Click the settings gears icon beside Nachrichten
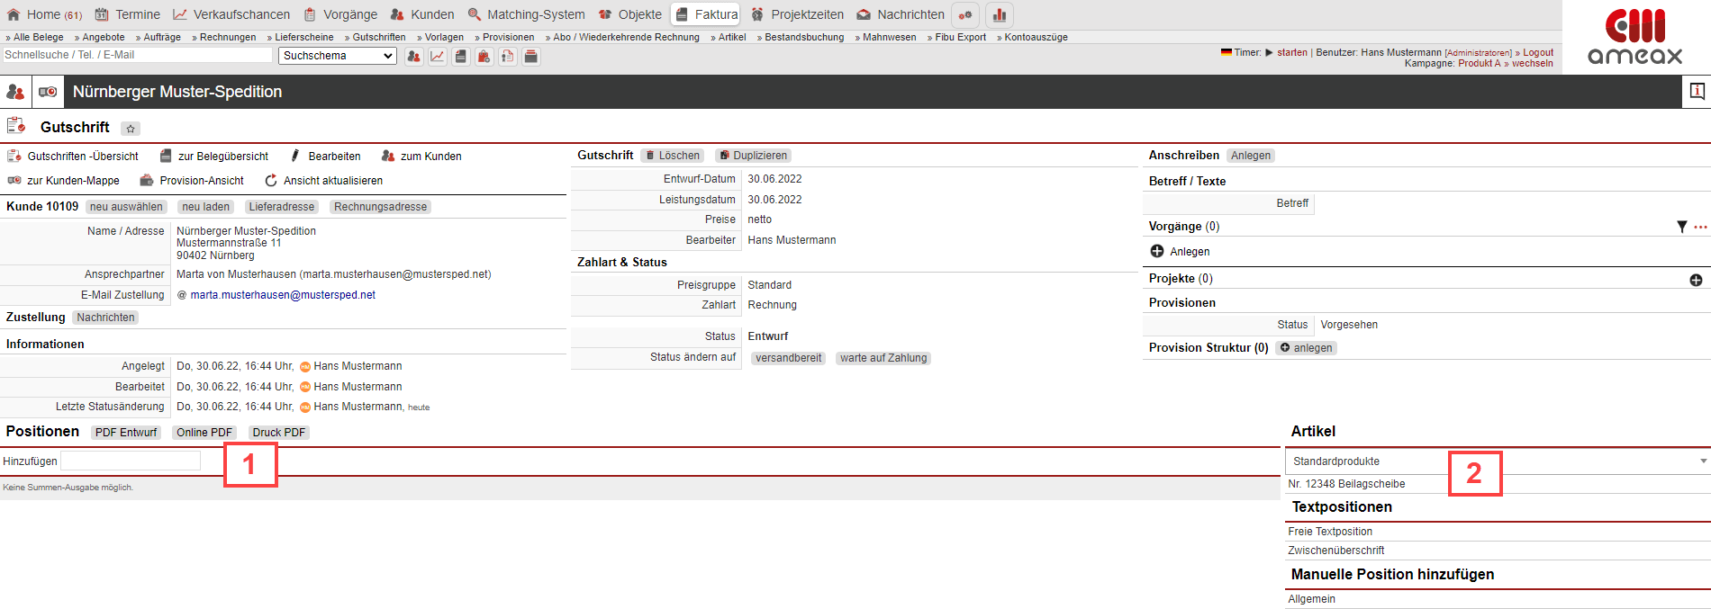 pyautogui.click(x=965, y=15)
